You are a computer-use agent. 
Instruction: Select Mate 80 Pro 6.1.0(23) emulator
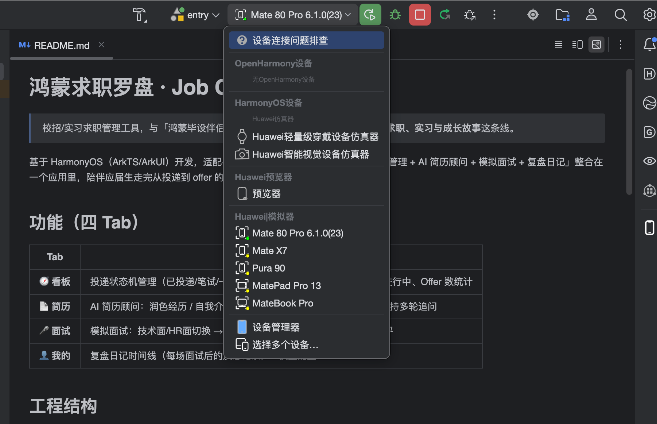(307, 233)
